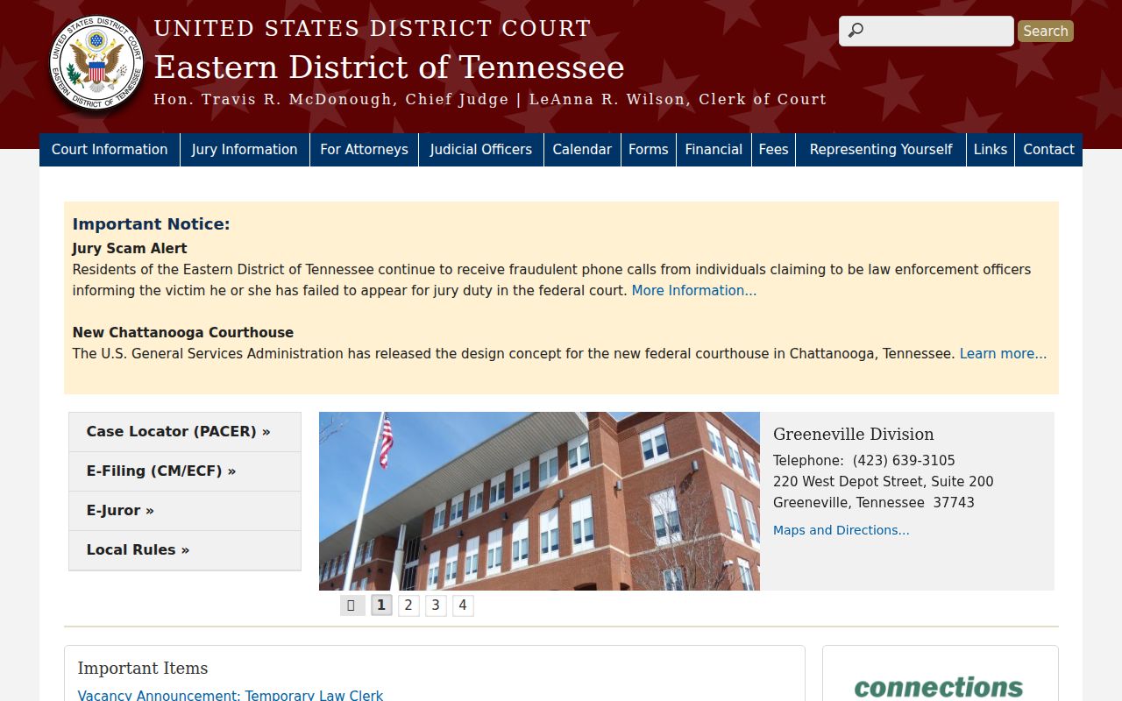Click the New Chattanooga Courthouse heading
This screenshot has width=1122, height=701.
pyautogui.click(x=183, y=333)
